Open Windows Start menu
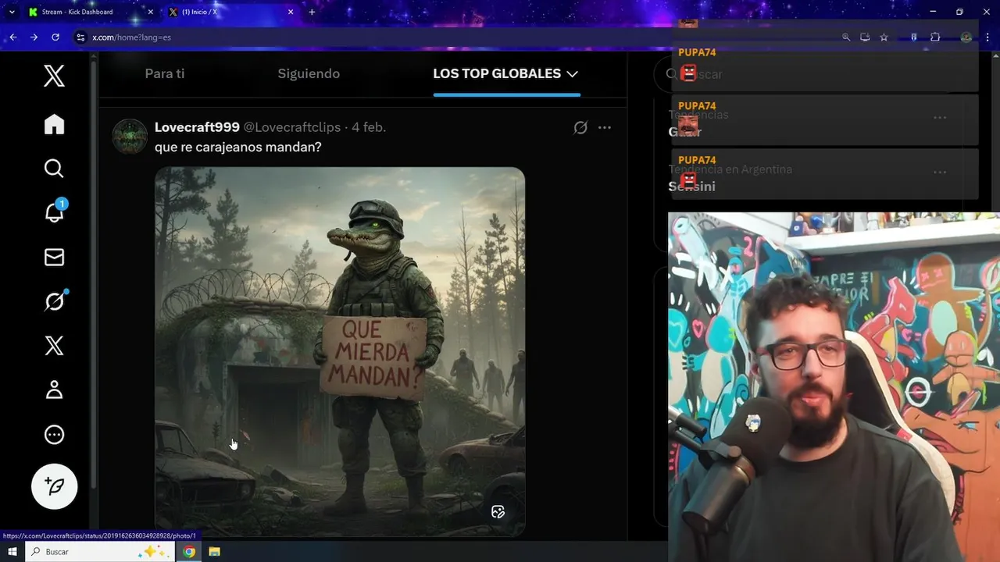Viewport: 1000px width, 562px height. click(12, 552)
